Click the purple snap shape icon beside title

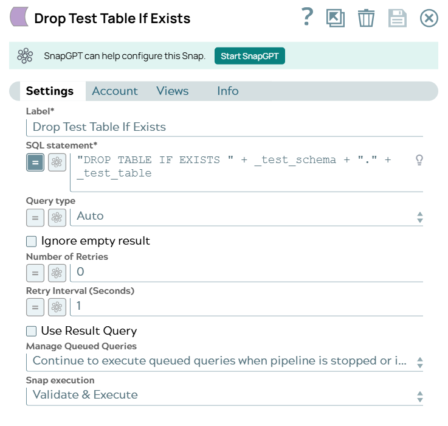click(19, 17)
